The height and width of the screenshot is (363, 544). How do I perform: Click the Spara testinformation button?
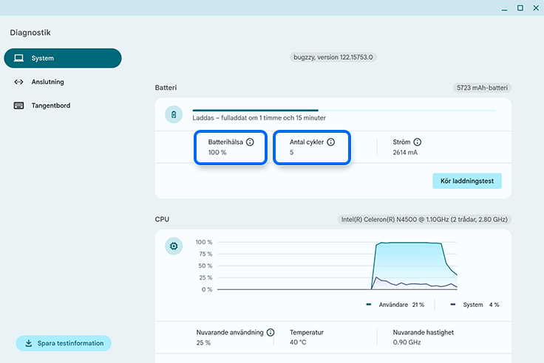click(x=64, y=343)
